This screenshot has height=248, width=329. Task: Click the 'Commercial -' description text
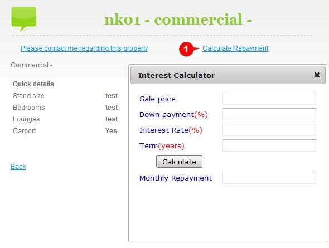click(31, 65)
